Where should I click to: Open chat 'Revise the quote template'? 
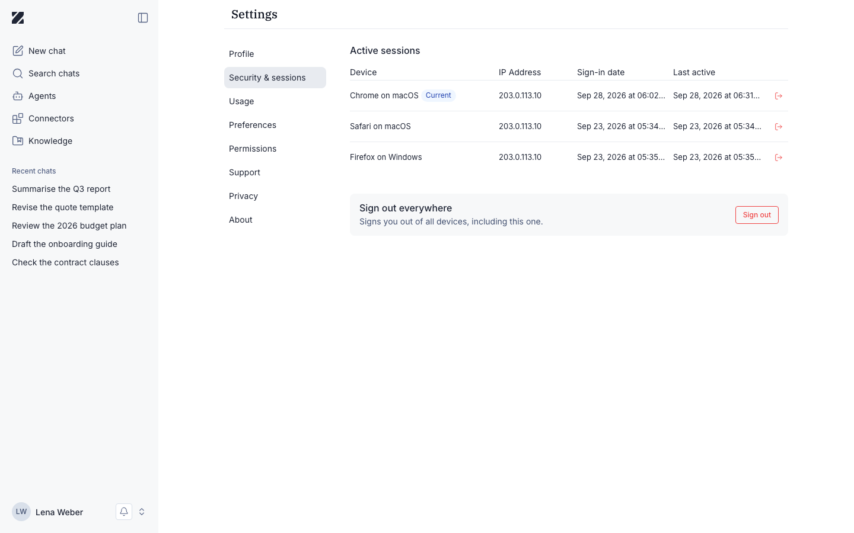coord(63,207)
